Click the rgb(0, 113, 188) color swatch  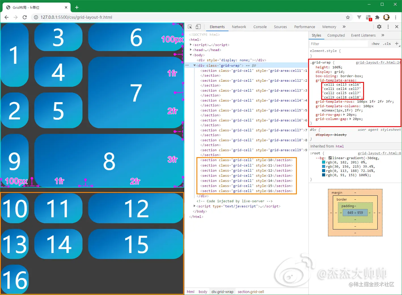(x=324, y=171)
